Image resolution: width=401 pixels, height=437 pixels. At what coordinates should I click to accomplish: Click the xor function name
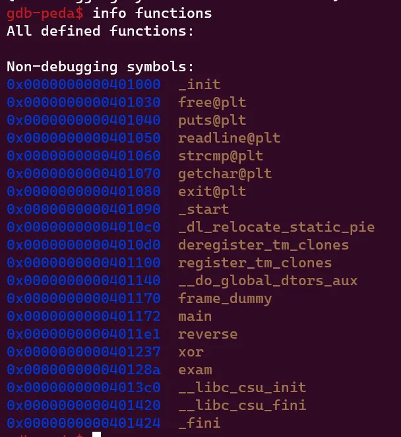[x=191, y=353]
